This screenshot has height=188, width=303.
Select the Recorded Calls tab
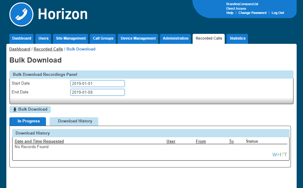[x=209, y=38]
